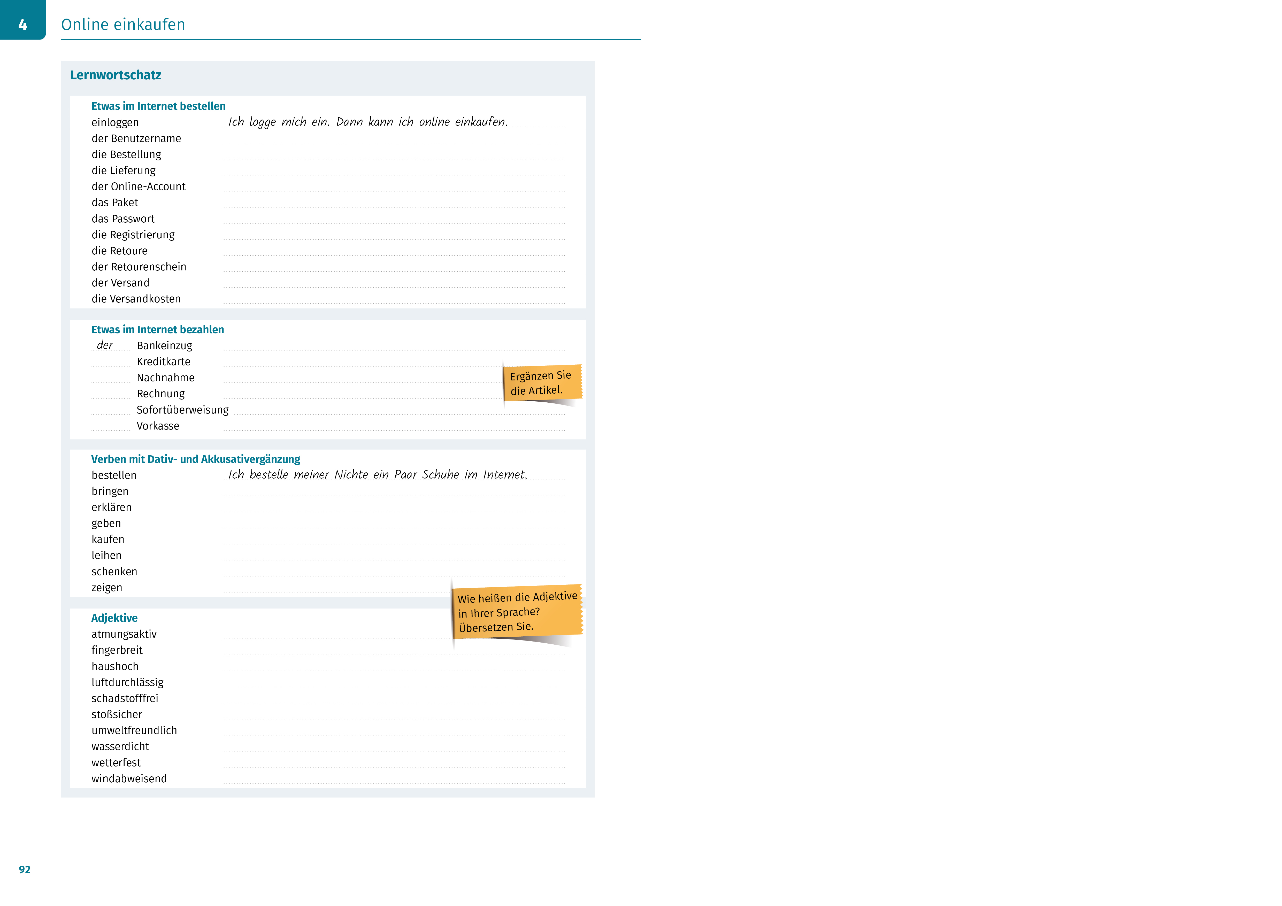This screenshot has width=1282, height=906.
Task: Click the adjective 'schadstofffrei'
Action: [125, 698]
